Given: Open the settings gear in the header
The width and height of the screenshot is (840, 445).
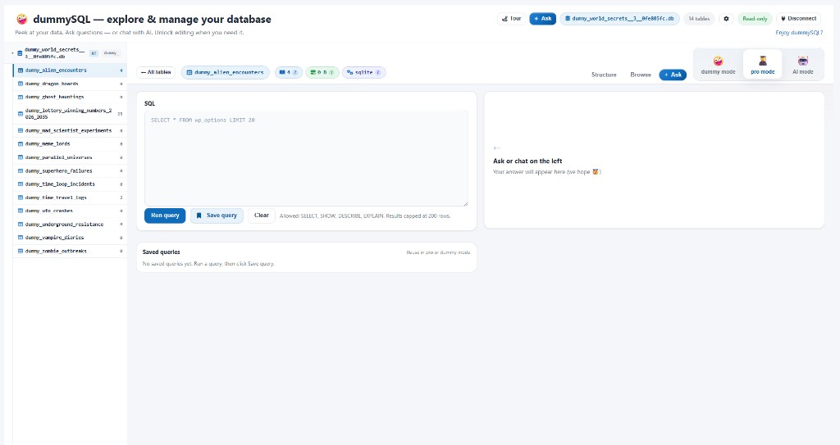Looking at the screenshot, I should [726, 19].
